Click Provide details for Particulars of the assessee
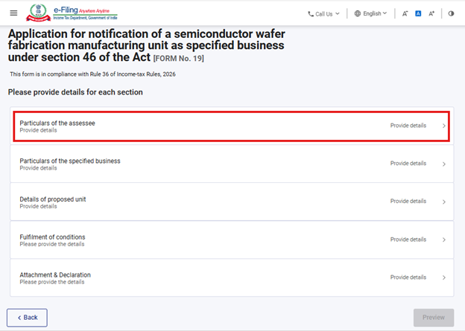This screenshot has width=465, height=331. click(408, 126)
